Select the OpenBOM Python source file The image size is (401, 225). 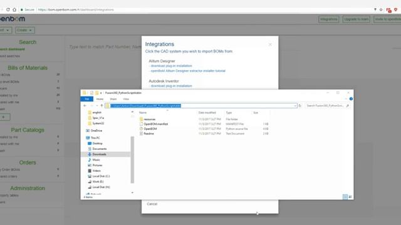(150, 129)
